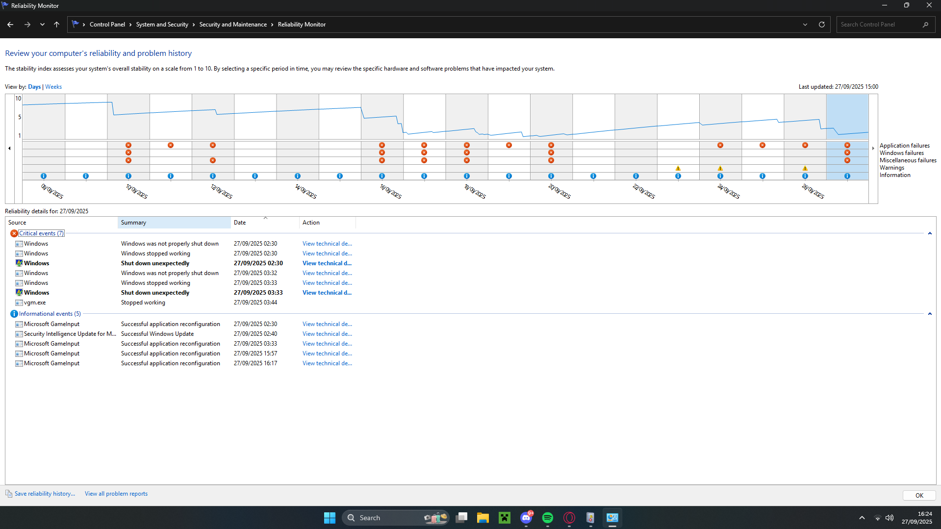Switch chart view to Weeks
This screenshot has height=529, width=941.
pyautogui.click(x=53, y=87)
